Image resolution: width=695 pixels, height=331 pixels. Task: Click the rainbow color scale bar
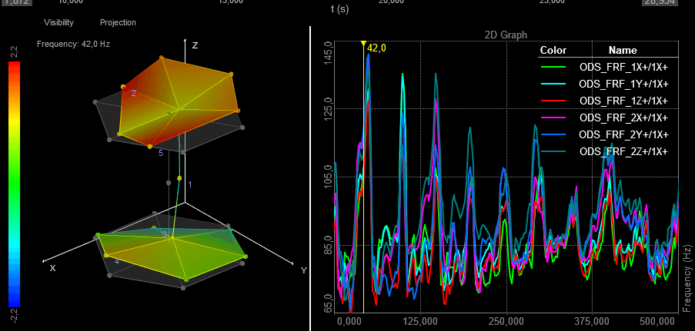(x=14, y=184)
